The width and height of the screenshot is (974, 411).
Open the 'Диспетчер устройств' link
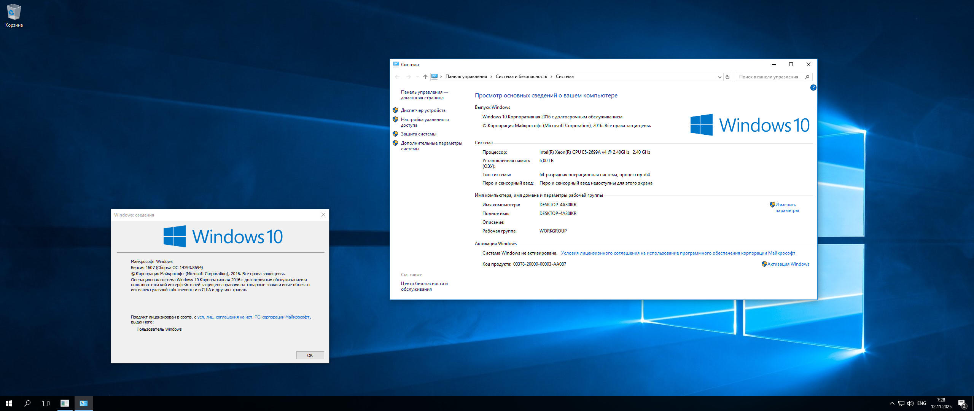coord(423,110)
